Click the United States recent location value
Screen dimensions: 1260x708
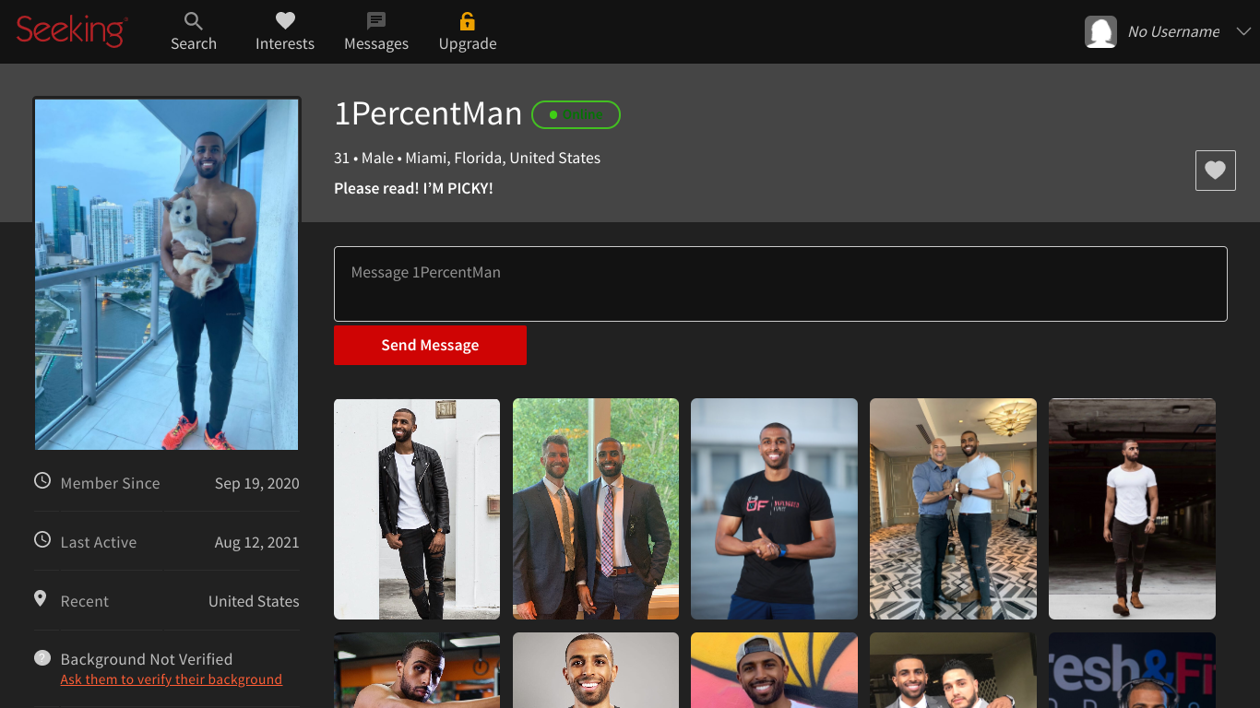click(254, 601)
